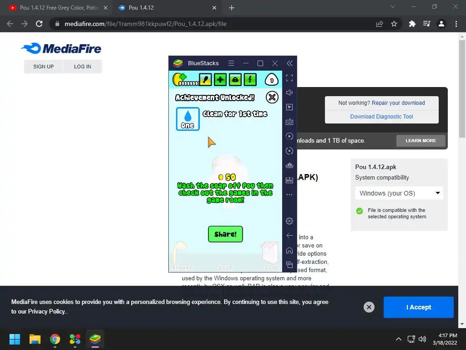Click the Pou health plus status icon
The width and height of the screenshot is (466, 350).
pyautogui.click(x=220, y=80)
